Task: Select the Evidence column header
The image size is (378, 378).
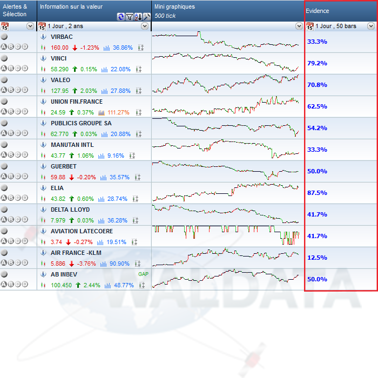Action: [341, 11]
